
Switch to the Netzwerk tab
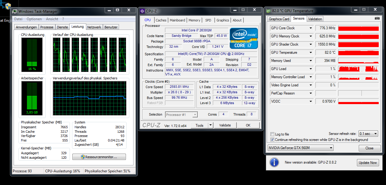pyautogui.click(x=94, y=27)
